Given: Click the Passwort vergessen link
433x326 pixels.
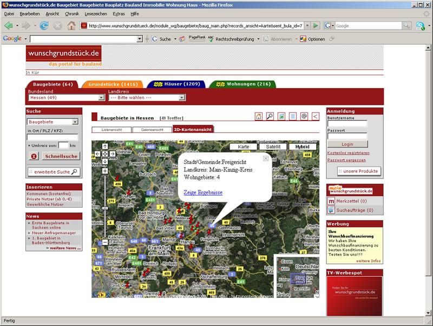Looking at the screenshot, I should [x=346, y=160].
